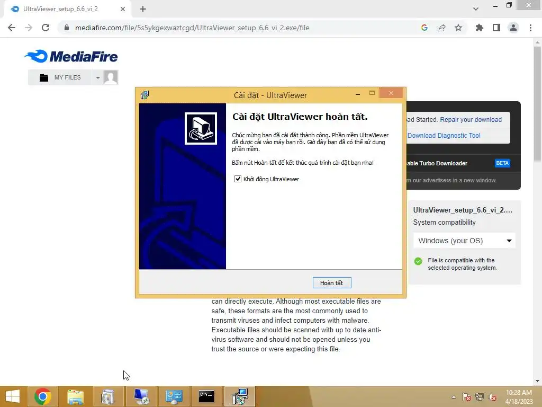Screen dimensions: 542x407
Task: Open the Chrome tab search chevron
Action: click(476, 9)
